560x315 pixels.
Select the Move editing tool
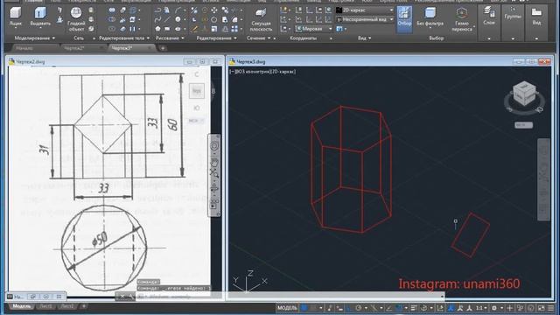click(214, 10)
